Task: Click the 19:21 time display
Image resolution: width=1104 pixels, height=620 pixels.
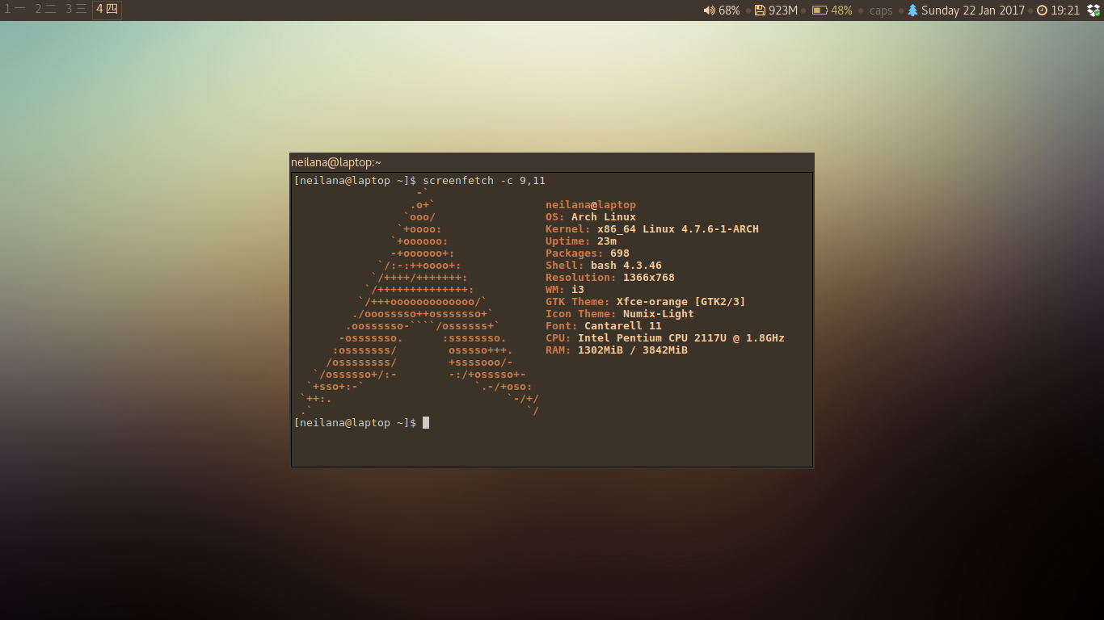Action: click(x=1065, y=10)
